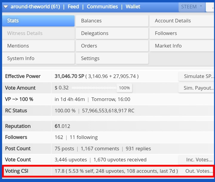215x182 pixels.
Task: Switch to System Info tab
Action: (x=38, y=58)
